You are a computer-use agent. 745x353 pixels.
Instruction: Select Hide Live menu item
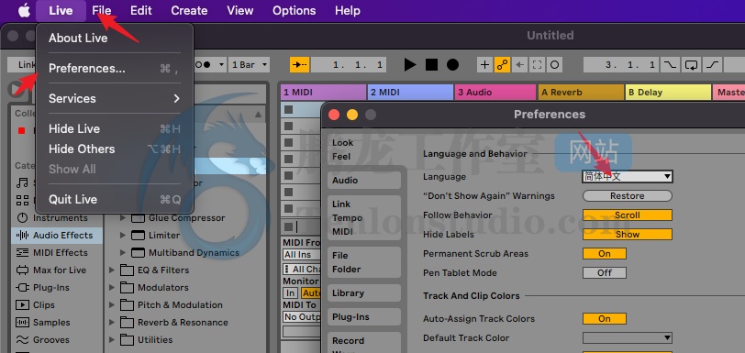(115, 128)
